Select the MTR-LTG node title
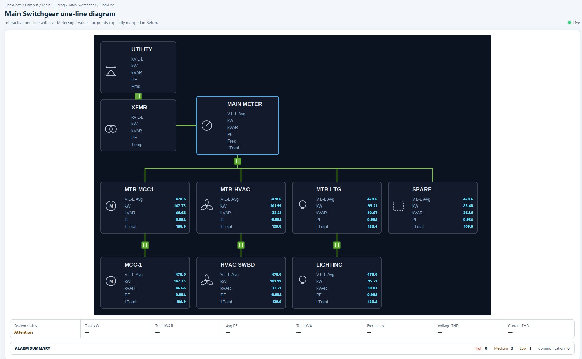This screenshot has width=582, height=359. (x=329, y=189)
